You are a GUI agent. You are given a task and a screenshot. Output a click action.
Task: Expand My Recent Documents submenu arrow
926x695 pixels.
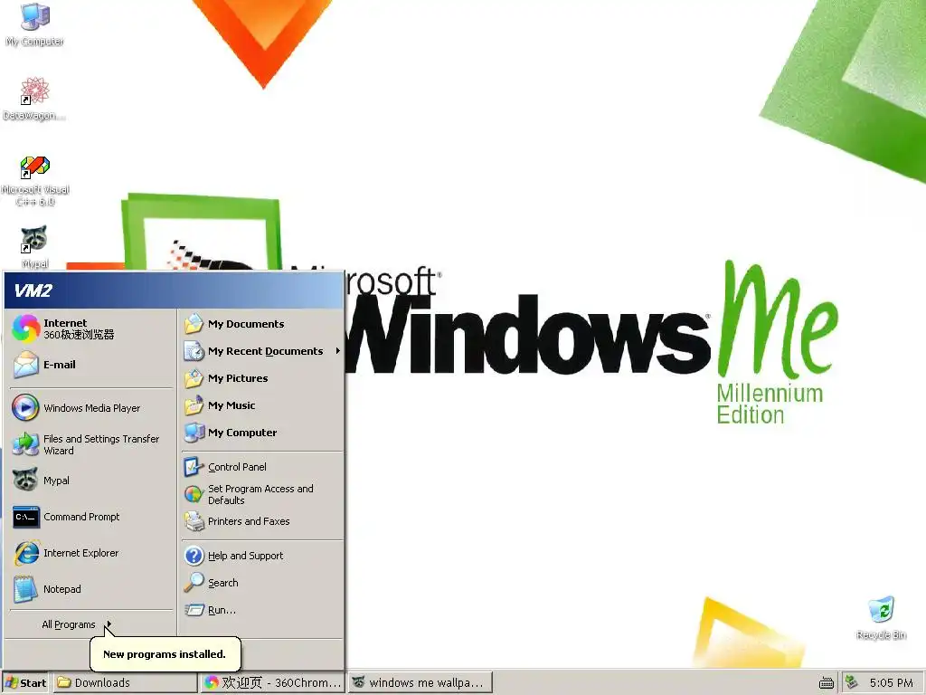pyautogui.click(x=338, y=351)
